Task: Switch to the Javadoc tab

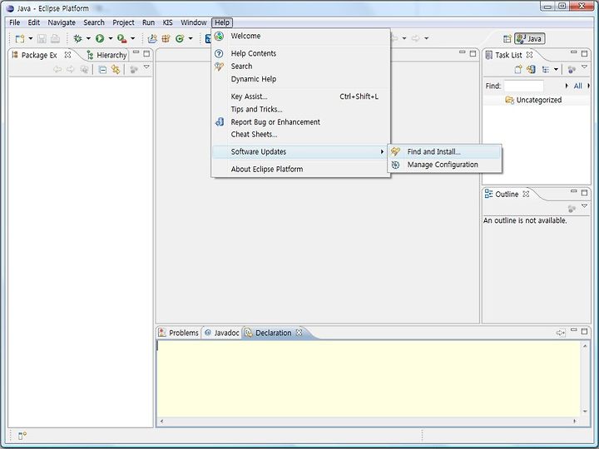Action: pyautogui.click(x=222, y=333)
